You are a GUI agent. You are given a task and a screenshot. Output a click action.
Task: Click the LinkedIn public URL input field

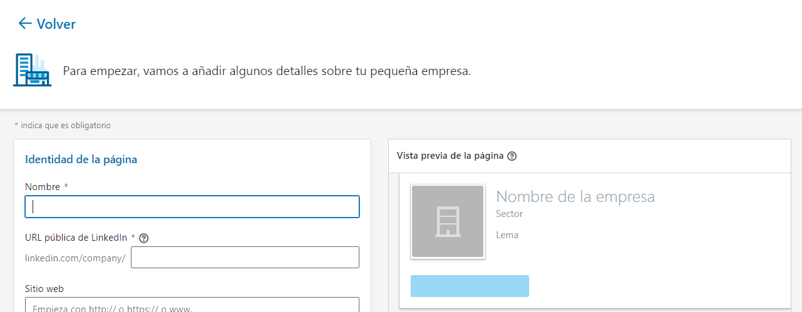click(x=245, y=257)
